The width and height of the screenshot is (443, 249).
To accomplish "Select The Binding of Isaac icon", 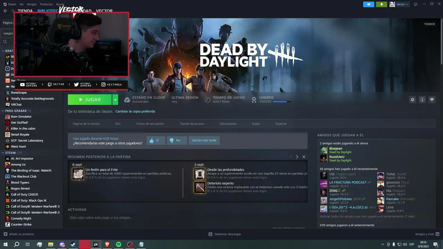I will (8, 170).
